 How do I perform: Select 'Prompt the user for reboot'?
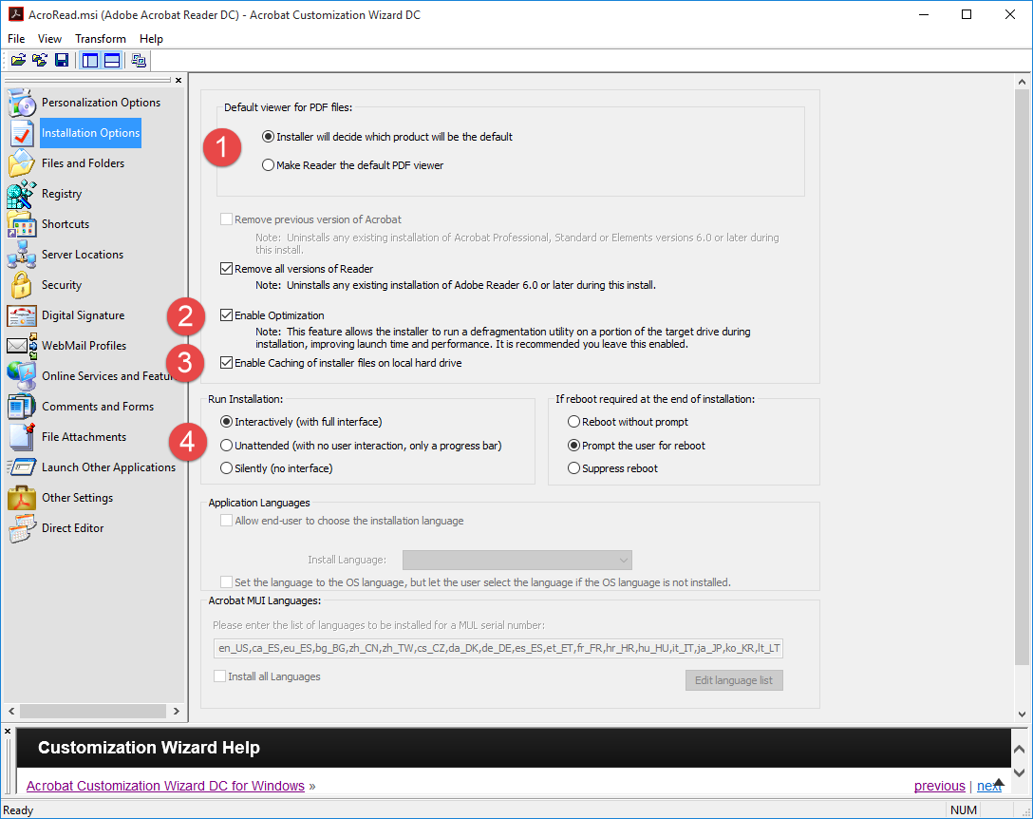tap(573, 445)
